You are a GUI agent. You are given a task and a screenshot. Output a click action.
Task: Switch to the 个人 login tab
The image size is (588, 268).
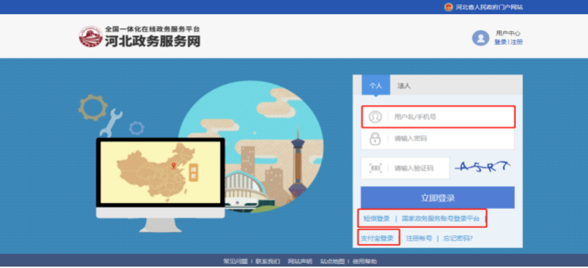point(376,85)
